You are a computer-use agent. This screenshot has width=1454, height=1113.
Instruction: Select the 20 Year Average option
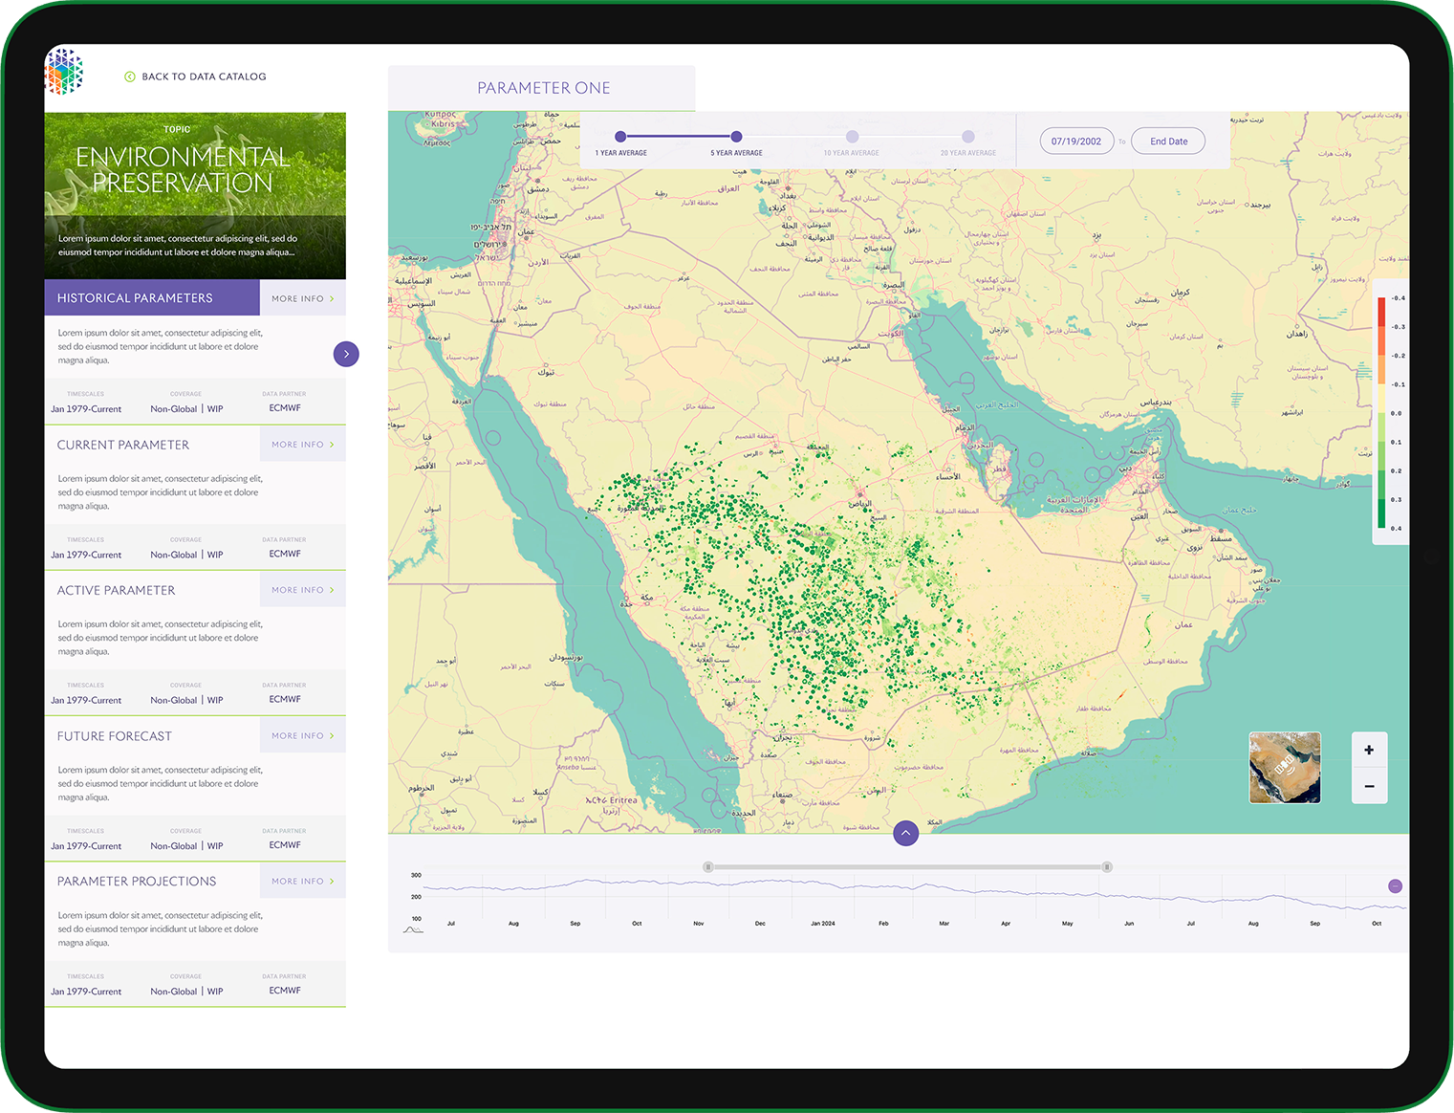click(x=968, y=137)
